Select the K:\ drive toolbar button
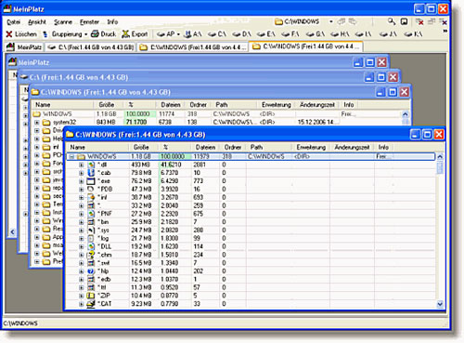The image size is (464, 343). [x=413, y=33]
